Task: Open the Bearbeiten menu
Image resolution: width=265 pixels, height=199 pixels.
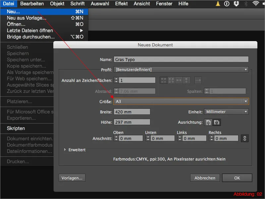Action: click(x=32, y=4)
